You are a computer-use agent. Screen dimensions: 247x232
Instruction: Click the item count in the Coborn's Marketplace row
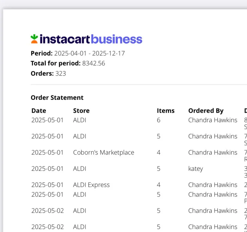coord(159,152)
